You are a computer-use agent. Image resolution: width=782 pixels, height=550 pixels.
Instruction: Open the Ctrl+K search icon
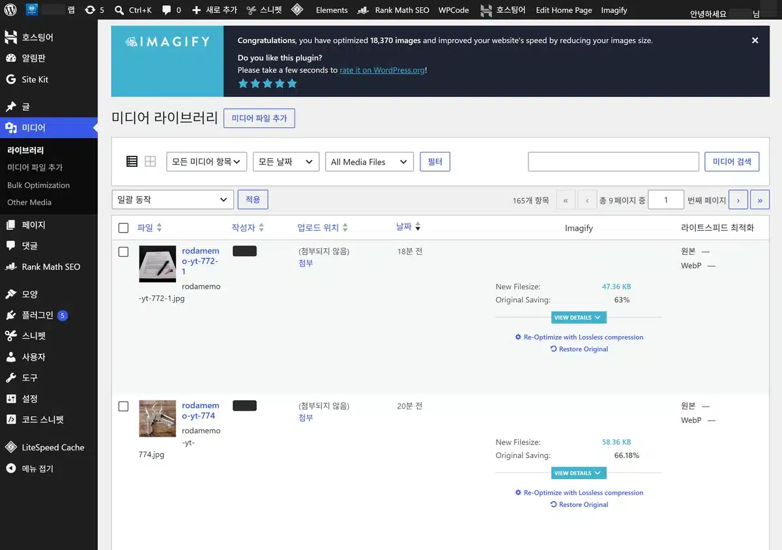point(119,10)
